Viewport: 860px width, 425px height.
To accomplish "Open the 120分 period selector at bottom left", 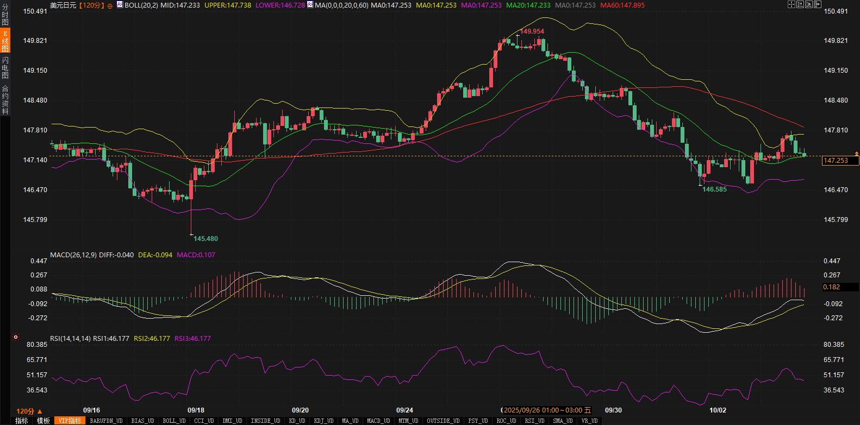I will pyautogui.click(x=29, y=411).
